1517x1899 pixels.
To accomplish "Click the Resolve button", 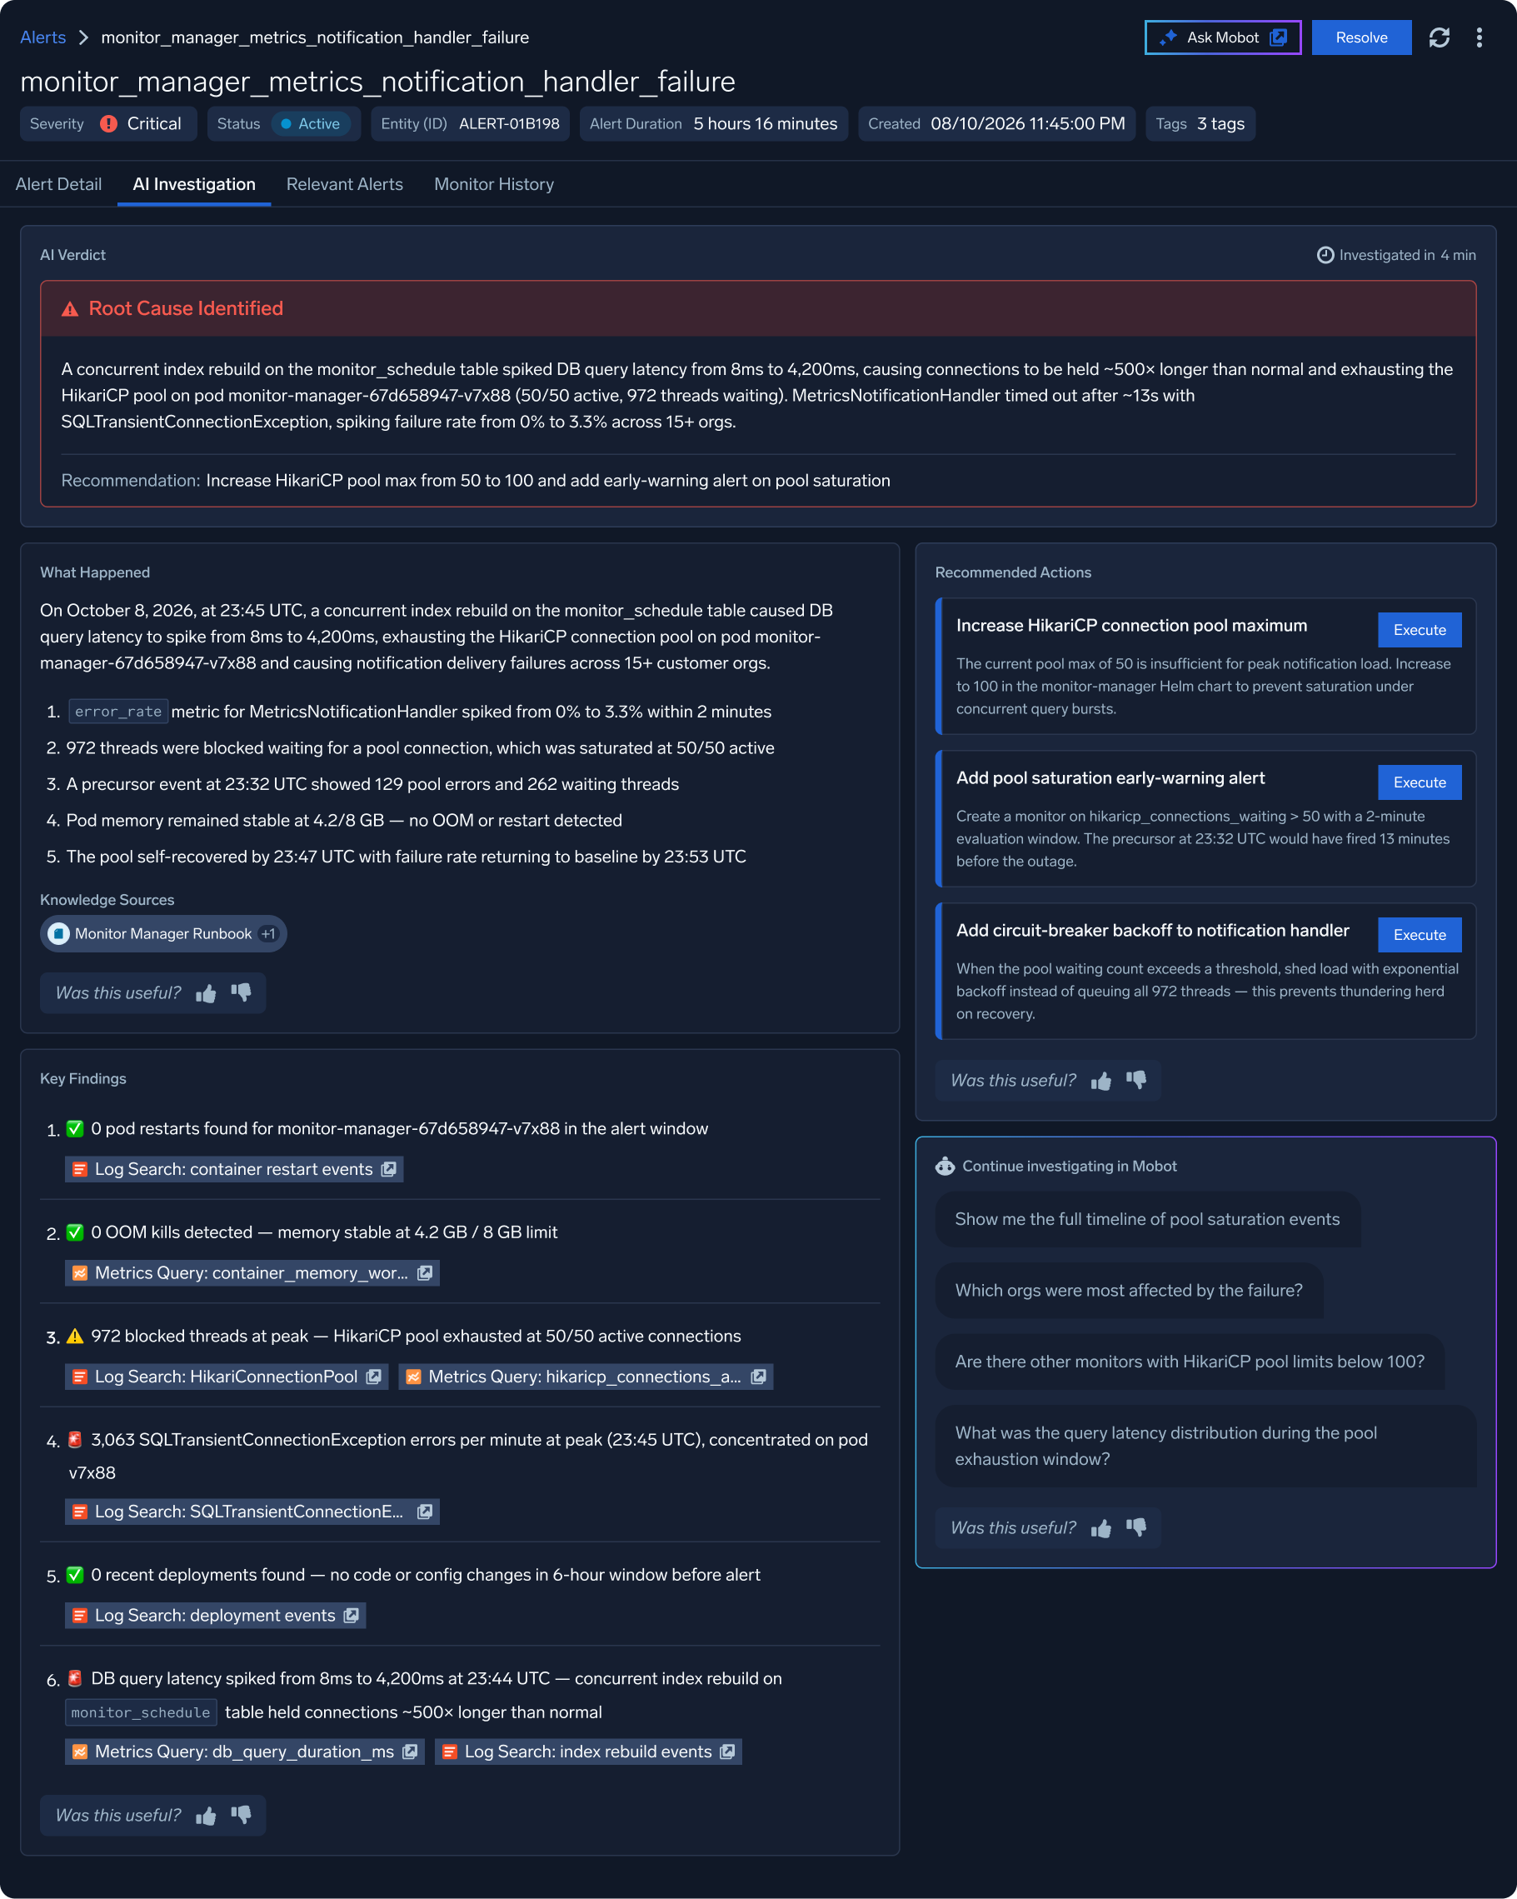I will click(x=1361, y=37).
